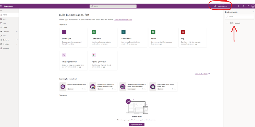Open the app launcher waffle icon
The height and width of the screenshot is (127, 255).
[x=1, y=6]
